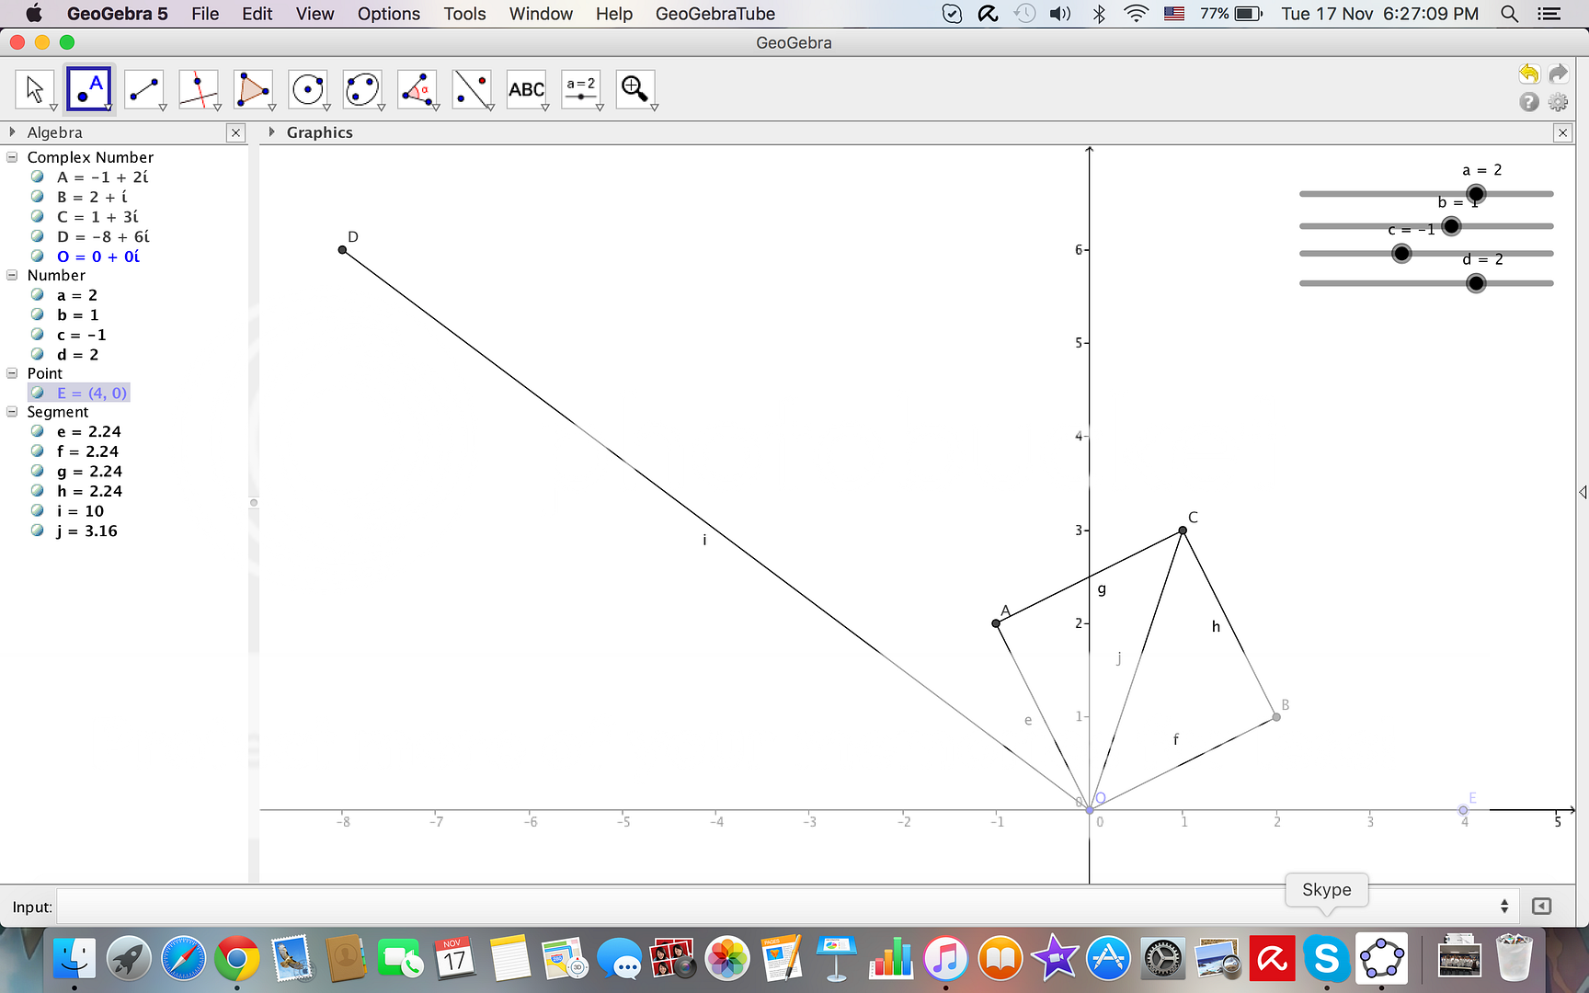This screenshot has height=993, width=1589.
Task: Expand the Graphics view style bar
Action: pos(271,132)
